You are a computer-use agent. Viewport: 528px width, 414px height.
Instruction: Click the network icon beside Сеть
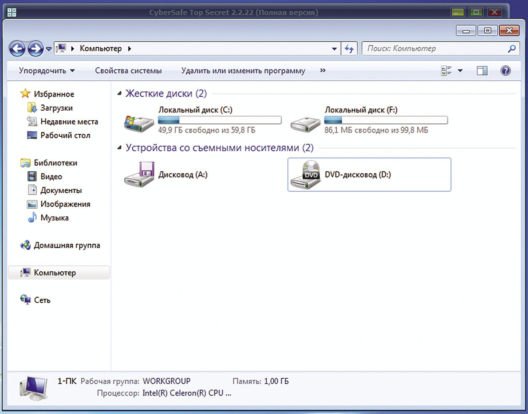click(x=25, y=300)
